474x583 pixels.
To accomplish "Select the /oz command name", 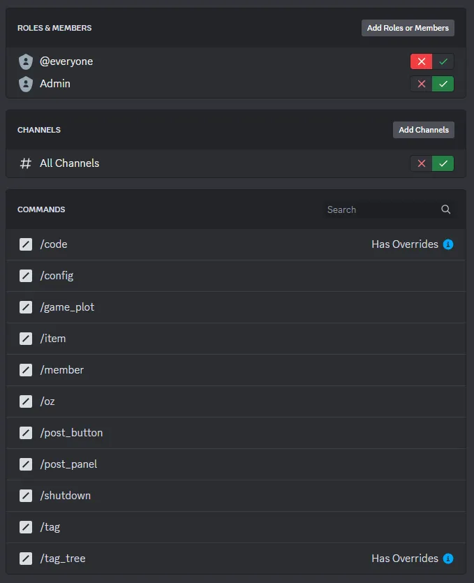I will 47,401.
